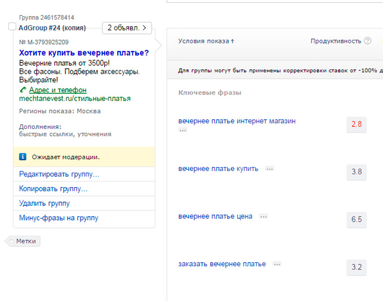Select Копировать группу menu item
This screenshot has width=383, height=301.
pyautogui.click(x=54, y=189)
